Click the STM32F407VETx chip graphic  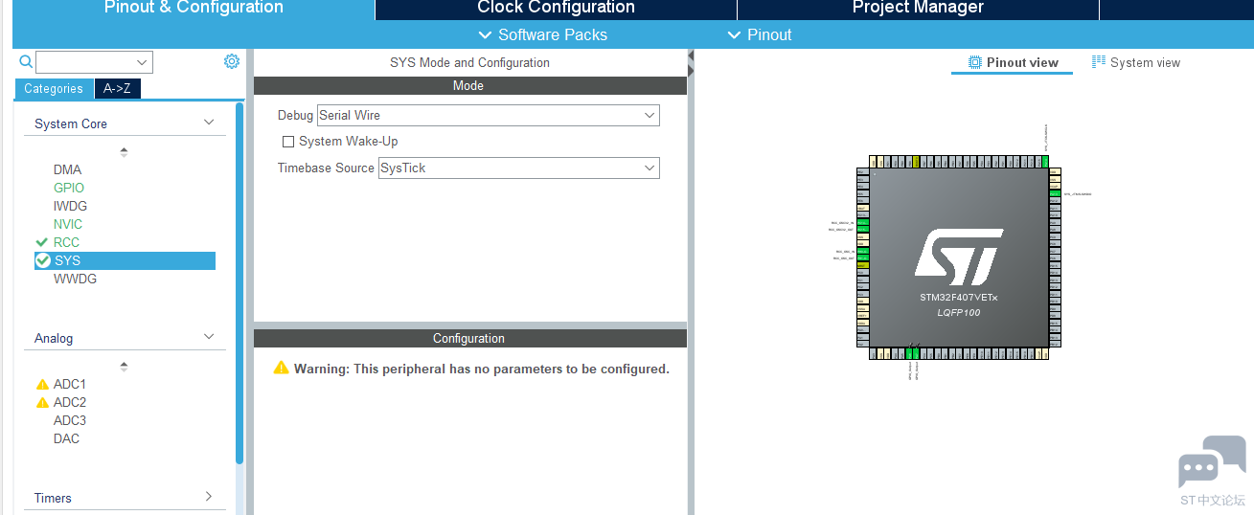coord(959,258)
